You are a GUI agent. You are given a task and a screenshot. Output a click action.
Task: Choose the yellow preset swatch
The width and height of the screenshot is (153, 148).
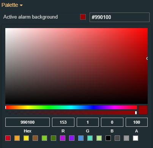26,138
